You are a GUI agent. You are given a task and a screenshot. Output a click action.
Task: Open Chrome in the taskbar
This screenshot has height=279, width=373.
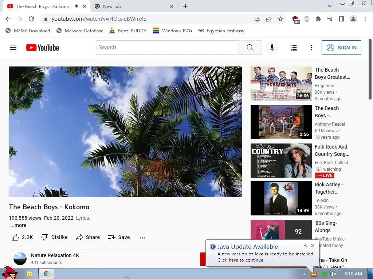(46, 274)
